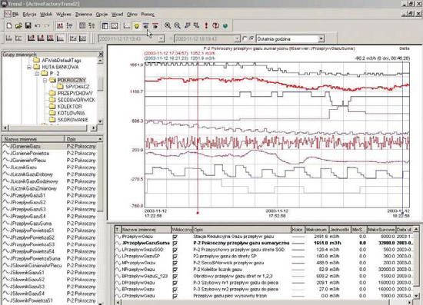423x305 pixels.
Task: Collapse the HUTA BANKOWA tree node
Action: pyautogui.click(x=29, y=67)
